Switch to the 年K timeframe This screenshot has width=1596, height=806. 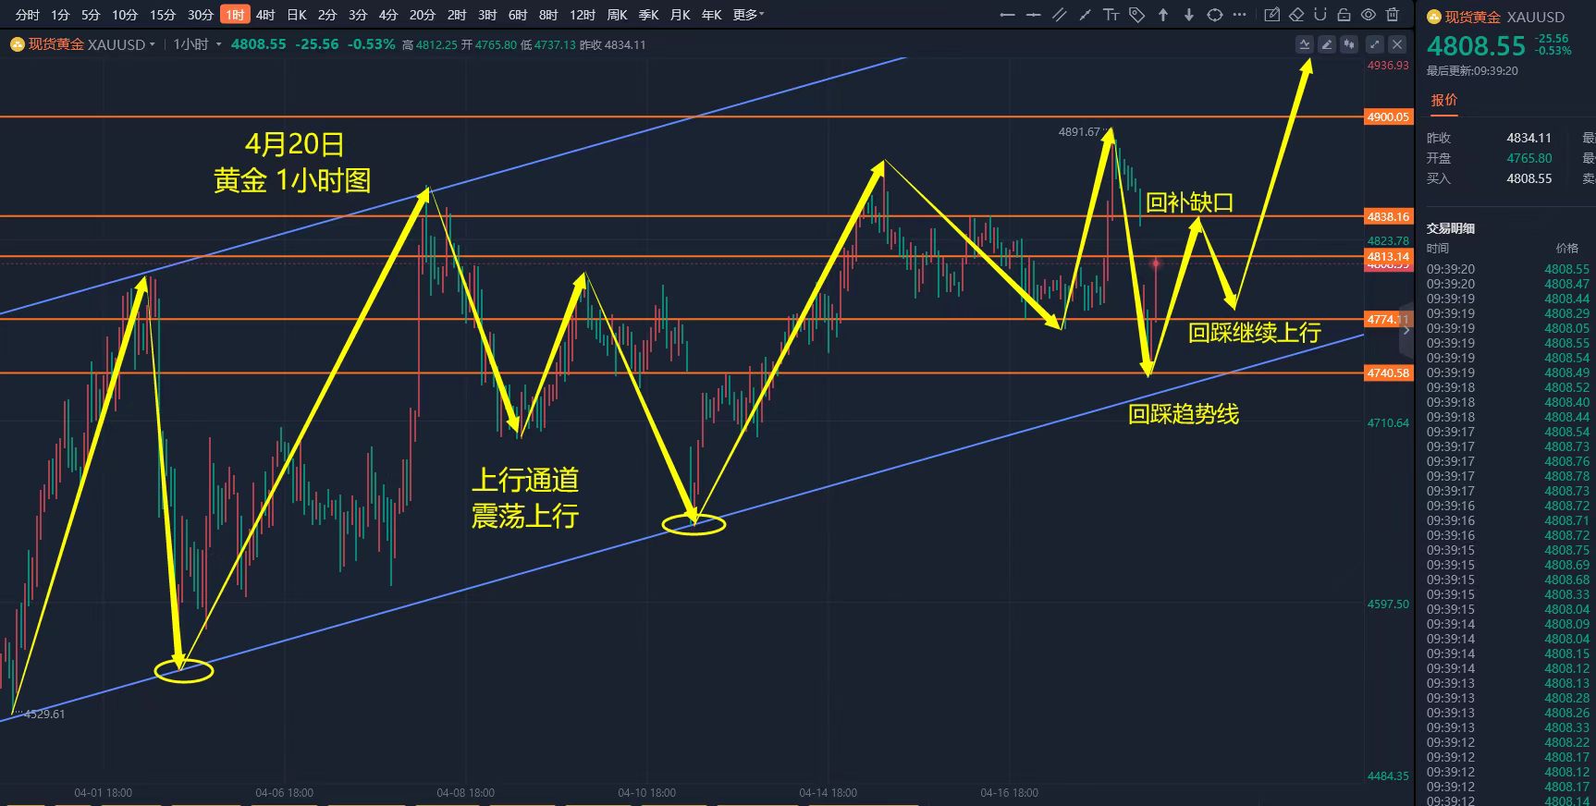coord(711,15)
